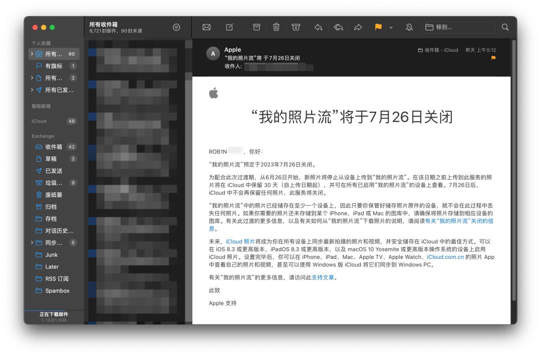Screen dimensions: 541x356
Task: Click the 有关"我的照片流"关闭的信息 link
Action: pyautogui.click(x=459, y=221)
